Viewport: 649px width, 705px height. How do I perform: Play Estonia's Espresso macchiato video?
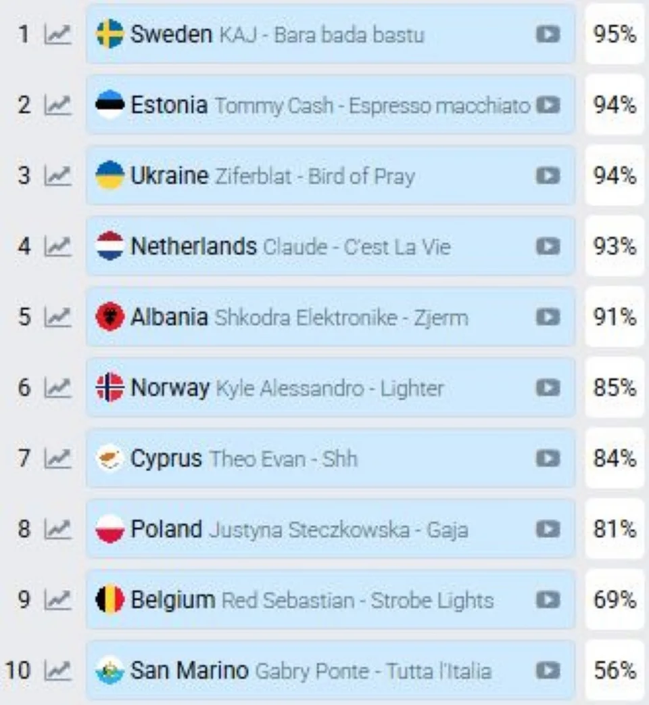point(548,105)
